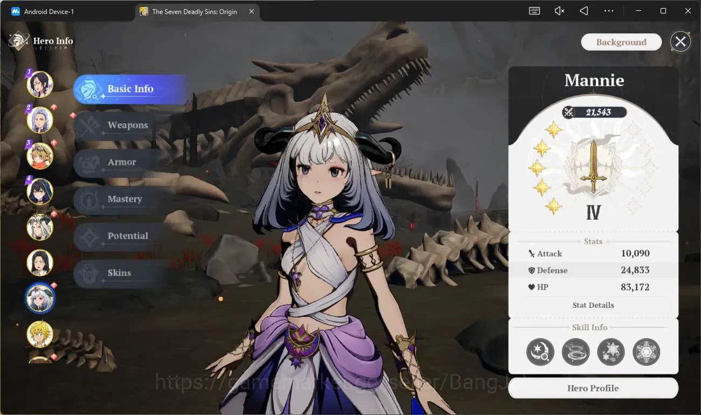Click the emulator app logo icon

(15, 11)
